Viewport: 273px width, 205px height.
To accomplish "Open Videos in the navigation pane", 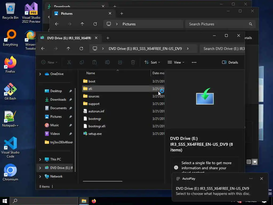I will tap(55, 134).
